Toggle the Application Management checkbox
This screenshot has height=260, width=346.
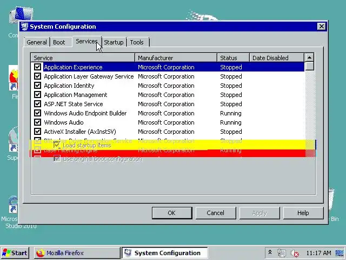click(x=37, y=95)
